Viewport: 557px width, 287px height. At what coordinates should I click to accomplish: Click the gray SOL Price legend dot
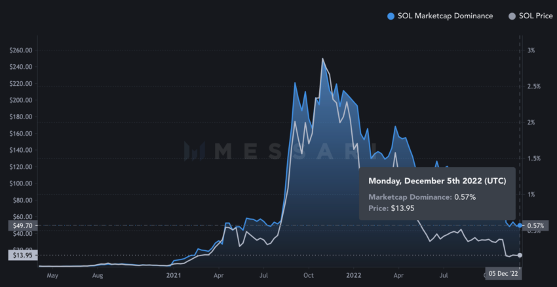point(512,16)
